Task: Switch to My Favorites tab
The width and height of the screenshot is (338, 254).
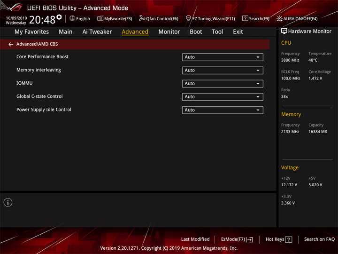Action: (x=32, y=32)
